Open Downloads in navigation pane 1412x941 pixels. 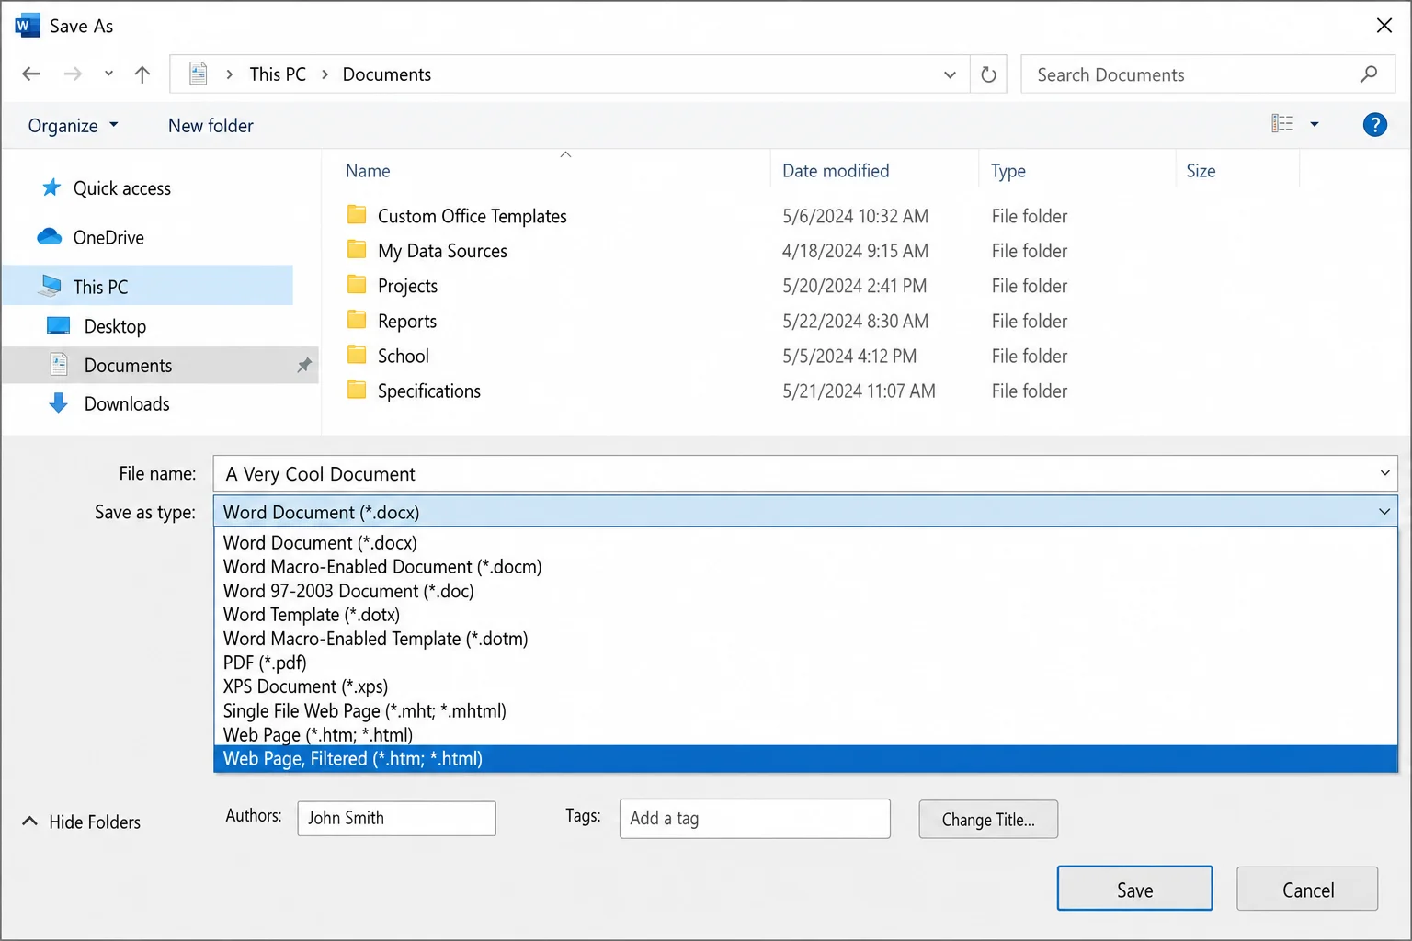coord(127,403)
